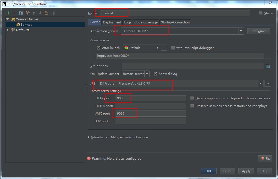
Task: Click the AJP port input field
Action: [x=151, y=121]
